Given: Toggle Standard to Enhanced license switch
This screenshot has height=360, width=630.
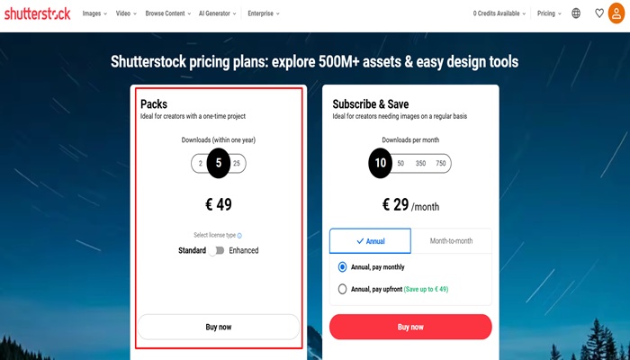Looking at the screenshot, I should pos(216,250).
